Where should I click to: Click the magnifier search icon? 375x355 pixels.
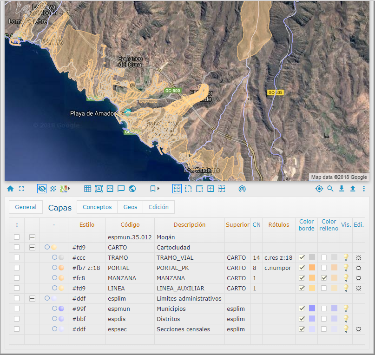[x=330, y=189]
